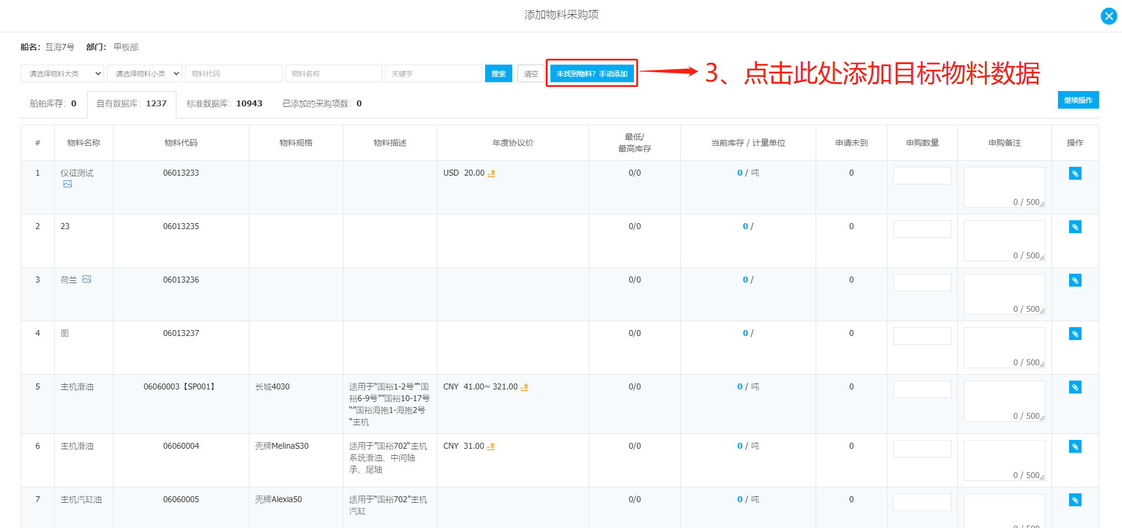Open the 请选择物料小类 dropdown
This screenshot has height=528, width=1122.
(x=145, y=73)
